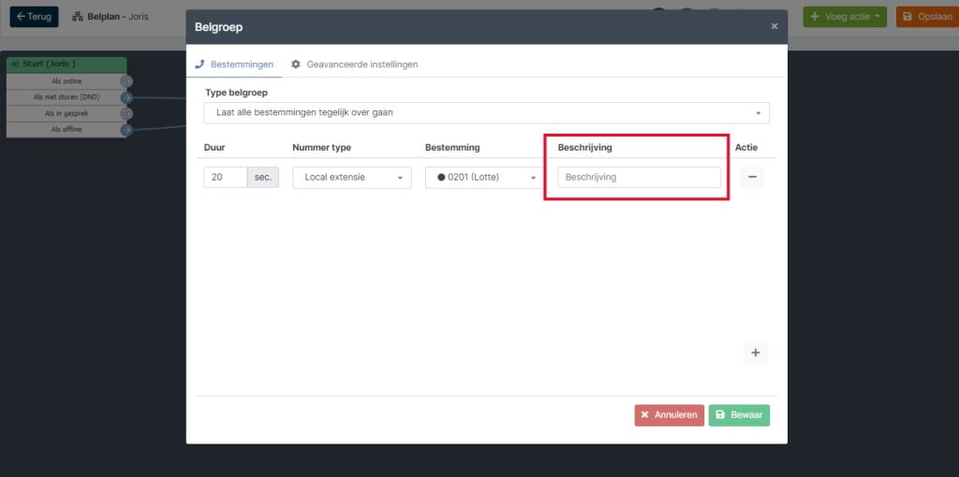Image resolution: width=959 pixels, height=477 pixels.
Task: Open the Bestemming dropdown showing 0201 (Lotte)
Action: 484,177
